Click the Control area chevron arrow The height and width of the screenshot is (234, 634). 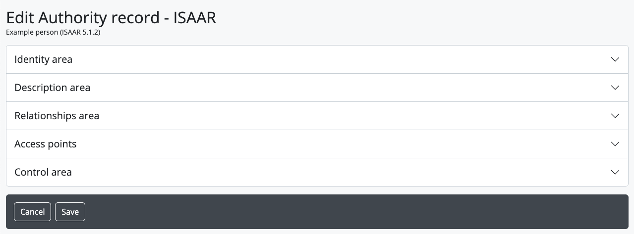pyautogui.click(x=615, y=172)
